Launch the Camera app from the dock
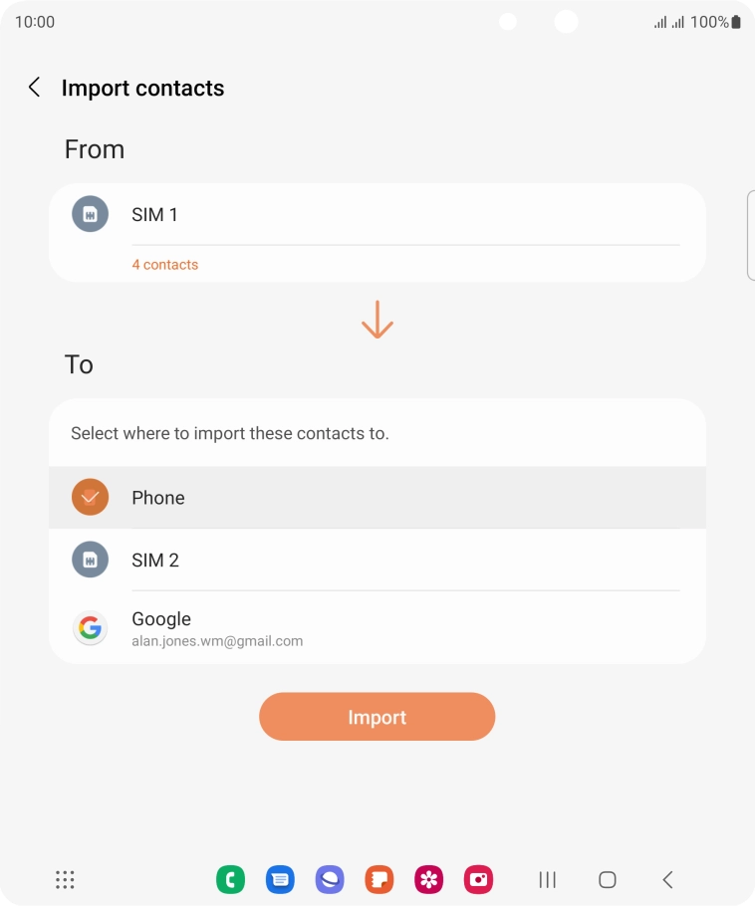The image size is (755, 906). pos(479,879)
